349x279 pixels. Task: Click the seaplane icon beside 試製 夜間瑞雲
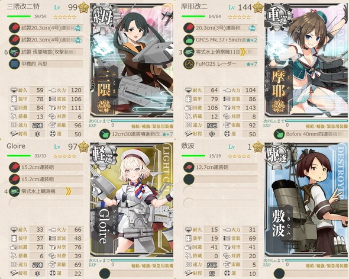pyautogui.click(x=14, y=52)
